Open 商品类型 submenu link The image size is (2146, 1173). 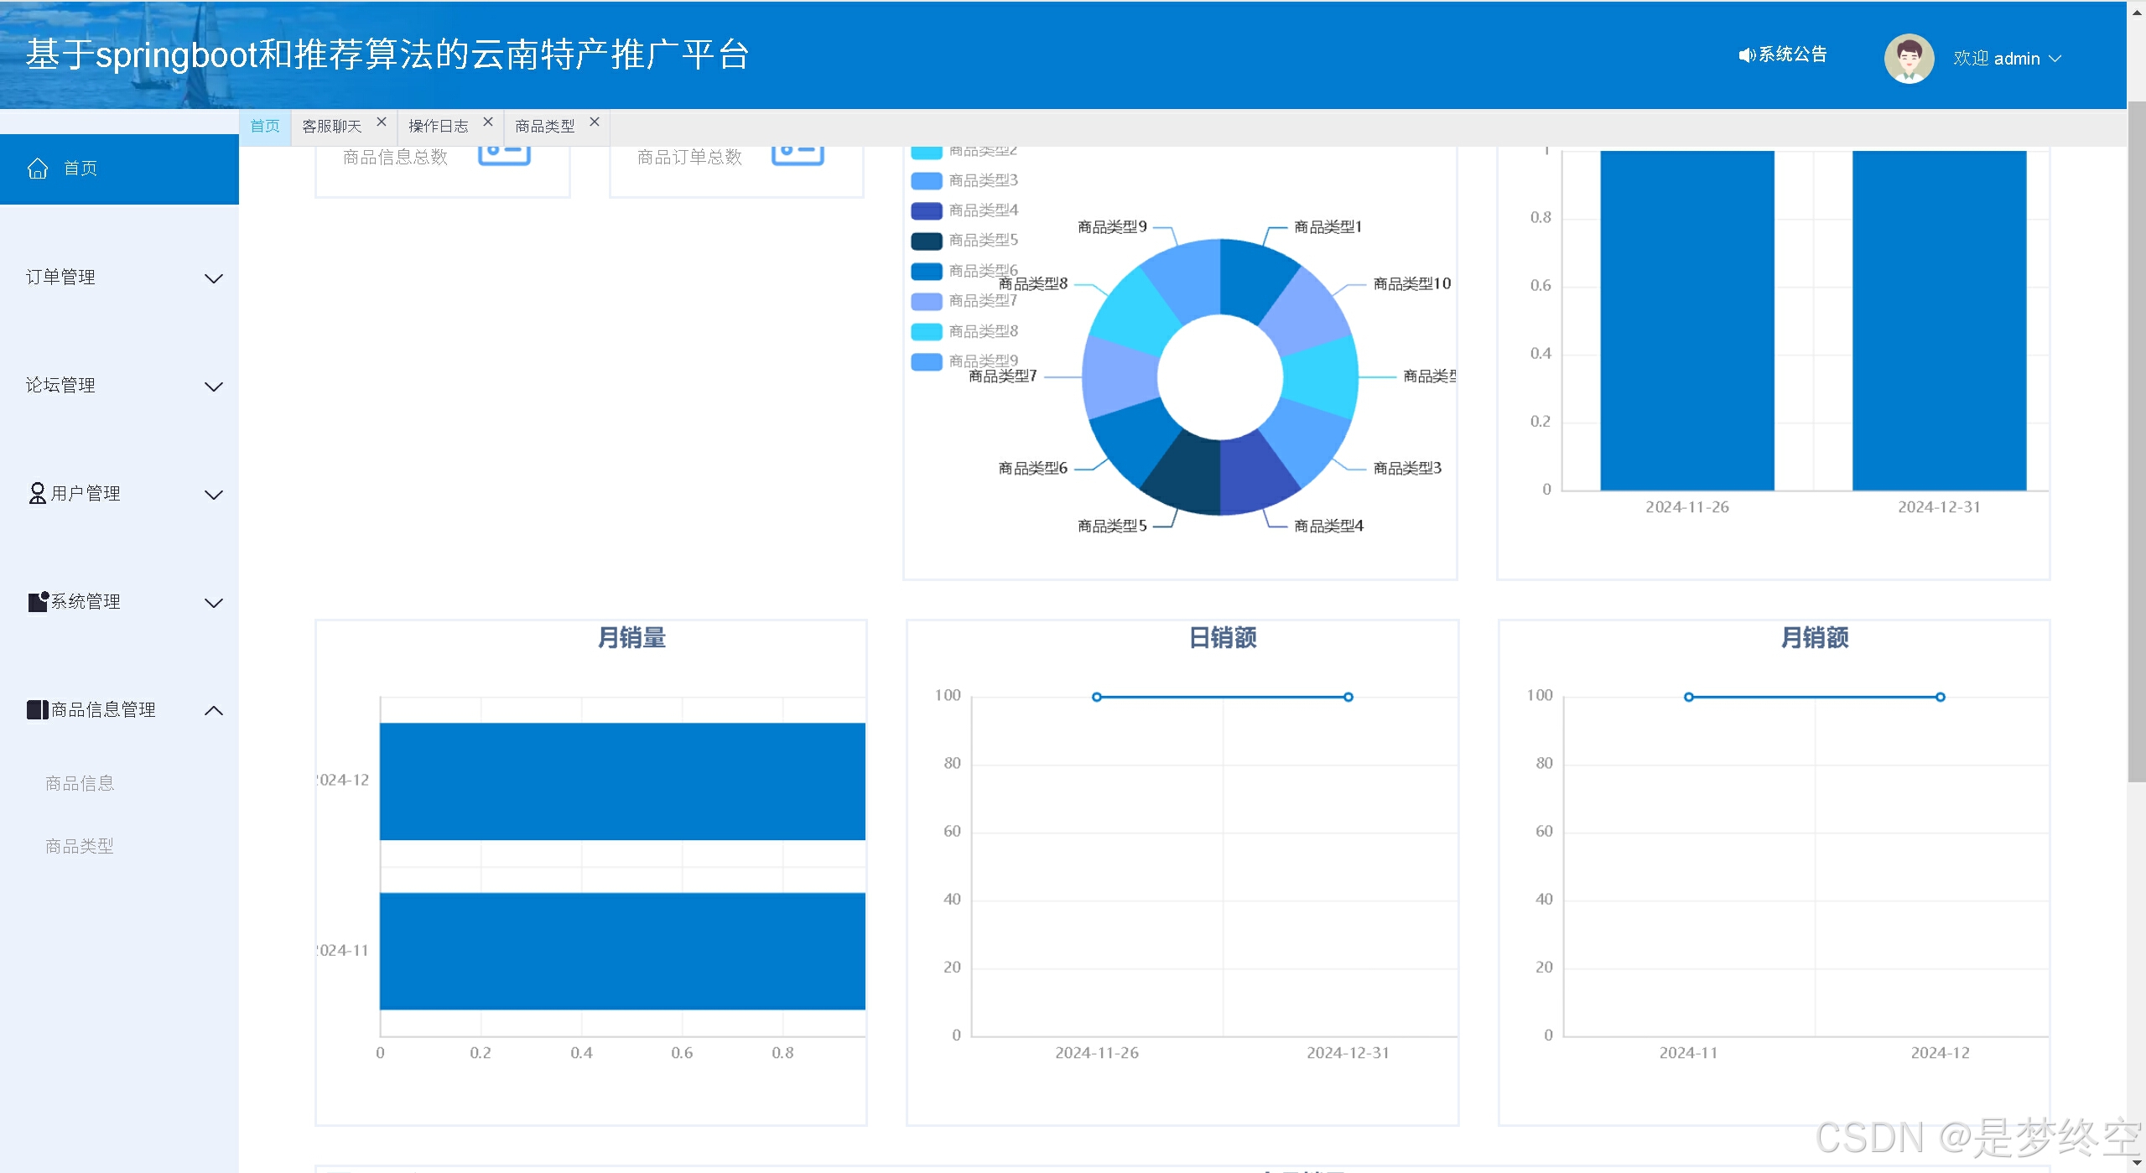[x=80, y=846]
